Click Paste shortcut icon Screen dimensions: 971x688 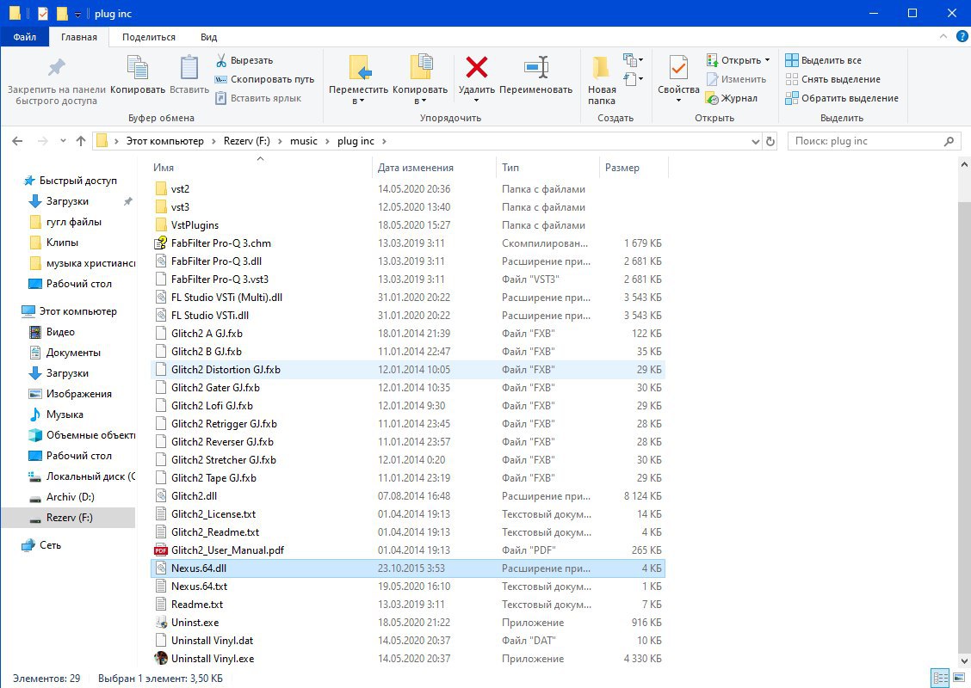[x=220, y=98]
